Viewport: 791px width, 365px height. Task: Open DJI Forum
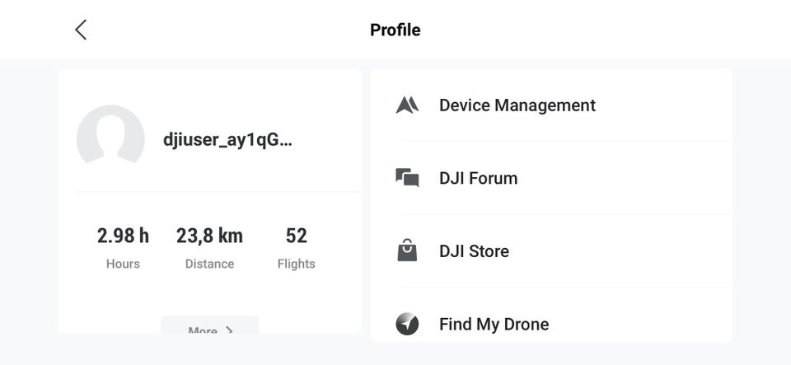pos(551,178)
